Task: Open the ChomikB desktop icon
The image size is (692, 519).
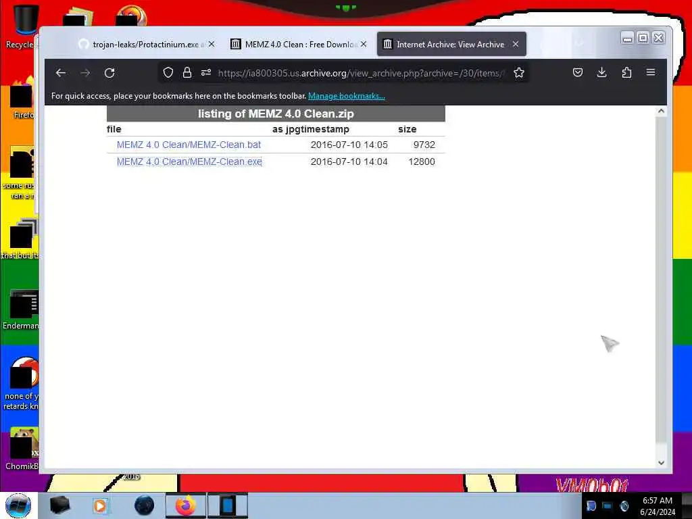Action: 22,449
